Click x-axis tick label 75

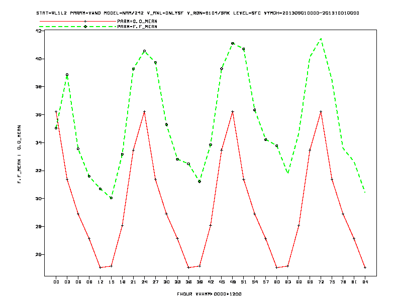tap(332, 282)
